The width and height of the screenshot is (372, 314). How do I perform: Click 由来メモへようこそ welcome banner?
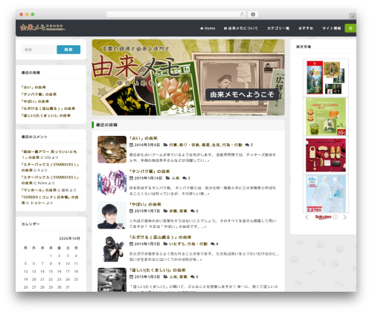[x=242, y=94]
